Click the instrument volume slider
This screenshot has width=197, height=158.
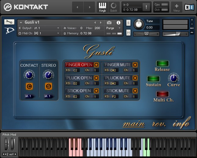coord(175,34)
